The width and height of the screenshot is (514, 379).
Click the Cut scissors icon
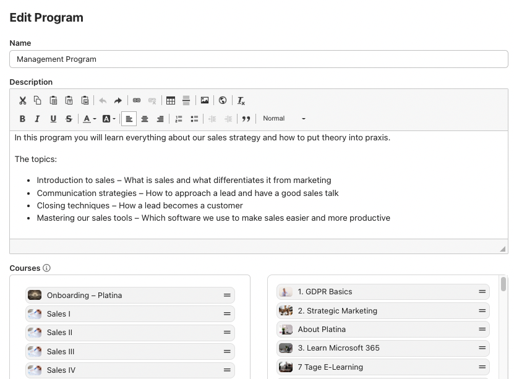click(22, 100)
